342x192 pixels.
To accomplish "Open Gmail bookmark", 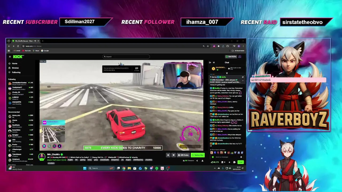I will [x=17, y=51].
